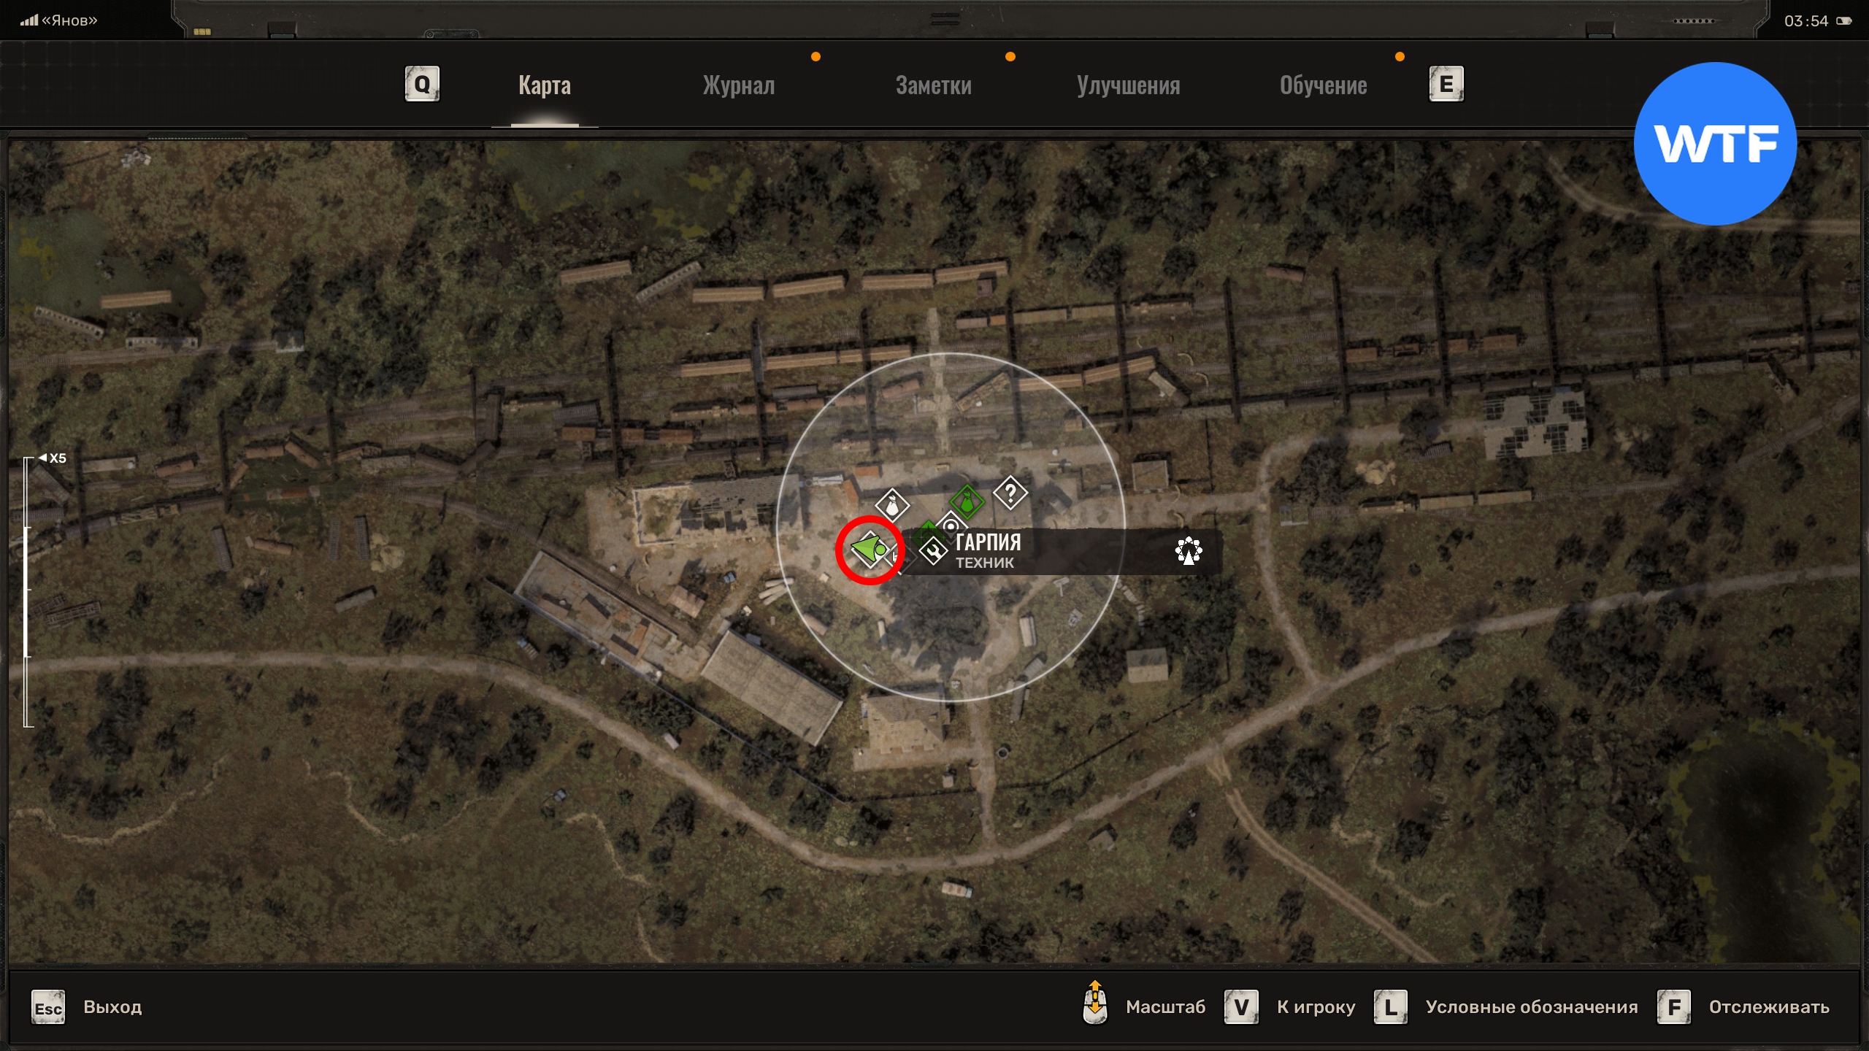The width and height of the screenshot is (1869, 1051).
Task: Click the question mark unknown location marker
Action: 1010,494
